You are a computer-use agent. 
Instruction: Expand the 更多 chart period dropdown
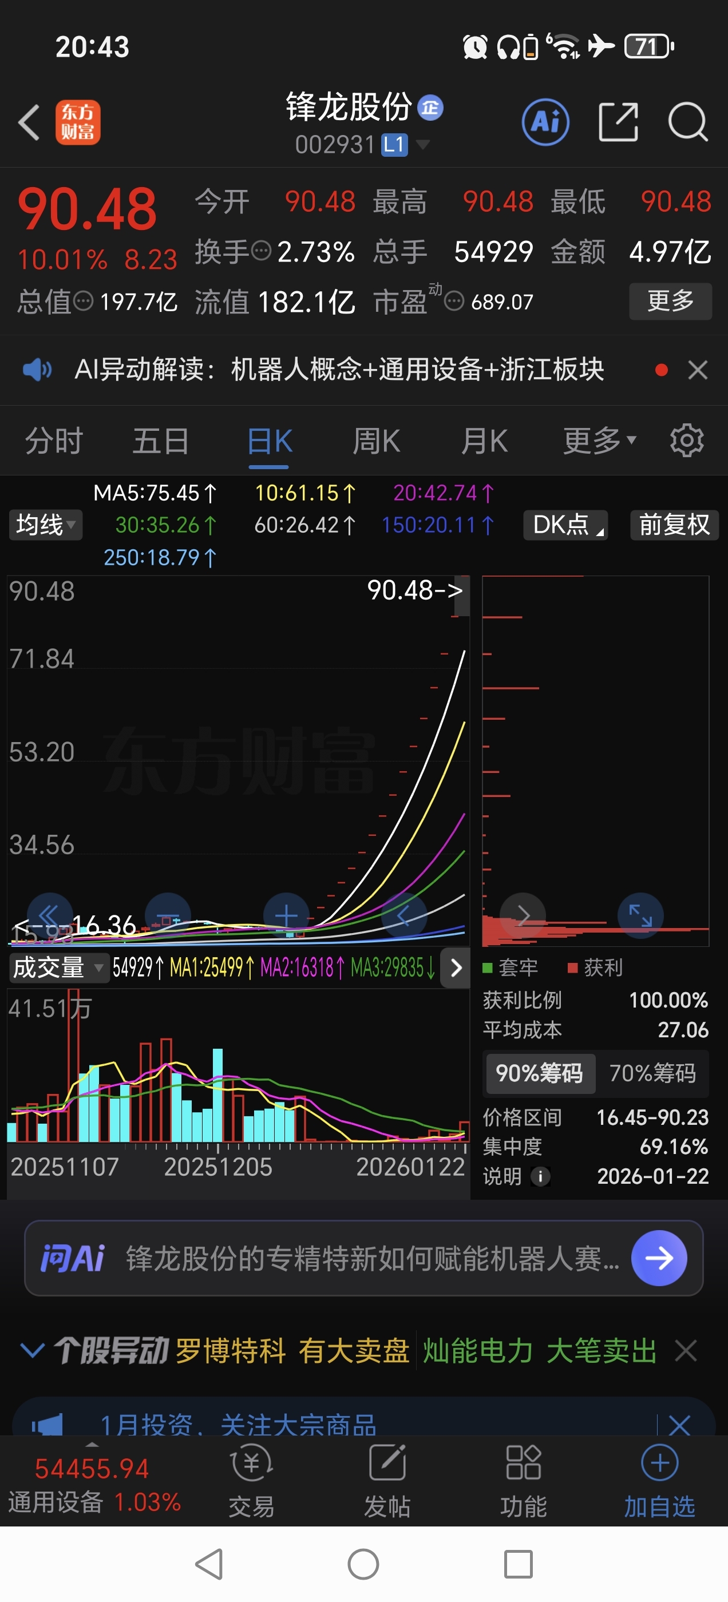(599, 441)
